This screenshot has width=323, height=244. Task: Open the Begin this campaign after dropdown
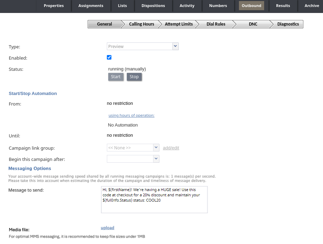pyautogui.click(x=133, y=159)
